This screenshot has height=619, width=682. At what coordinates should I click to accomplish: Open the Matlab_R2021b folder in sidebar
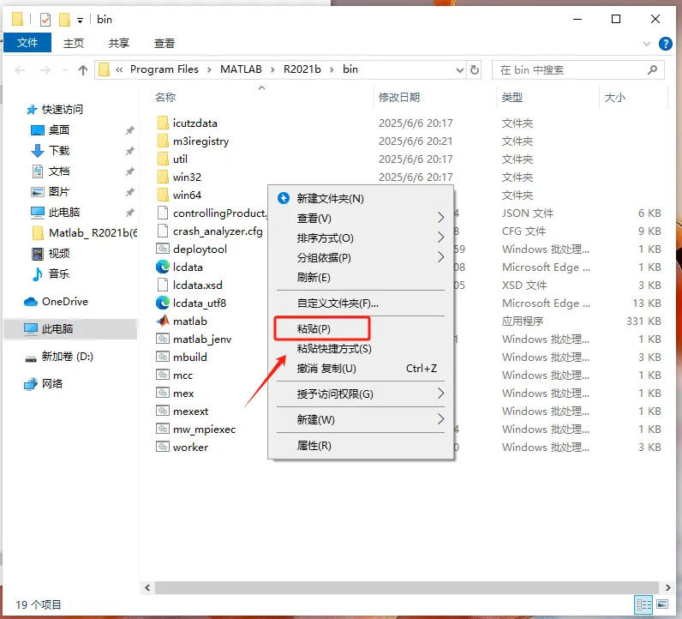click(86, 233)
